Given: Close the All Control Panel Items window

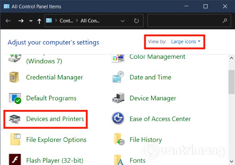Looking at the screenshot, I should (225, 6).
